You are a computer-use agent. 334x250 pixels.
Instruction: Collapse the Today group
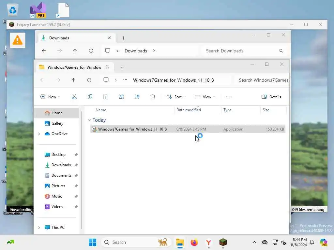(89, 120)
